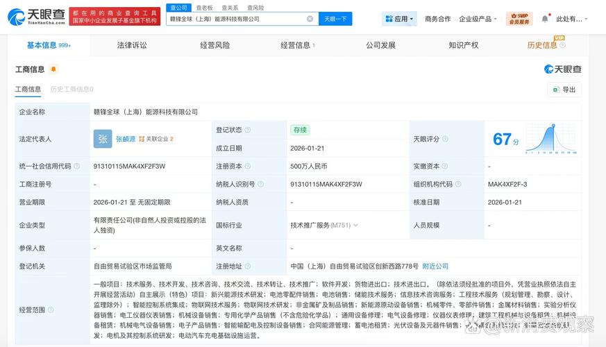Clear the search box with X icon
Image resolution: width=606 pixels, height=347 pixels.
point(310,19)
